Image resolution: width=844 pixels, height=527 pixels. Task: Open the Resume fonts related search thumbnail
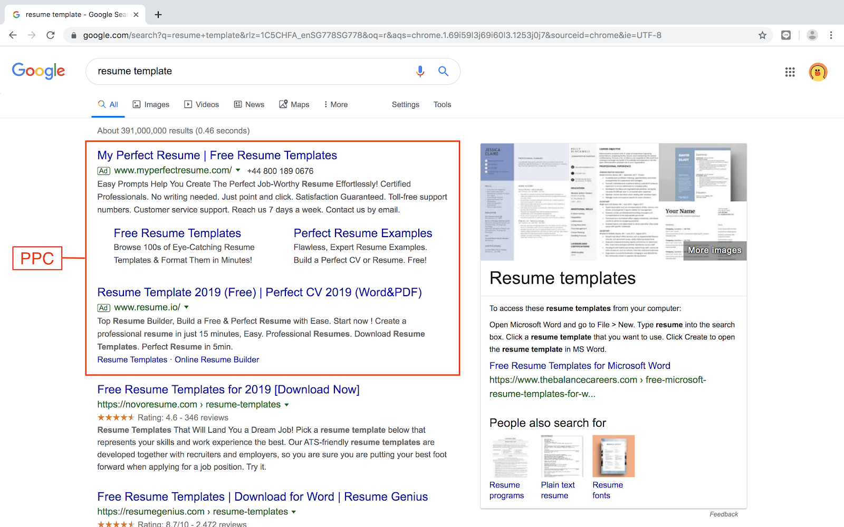click(x=613, y=456)
